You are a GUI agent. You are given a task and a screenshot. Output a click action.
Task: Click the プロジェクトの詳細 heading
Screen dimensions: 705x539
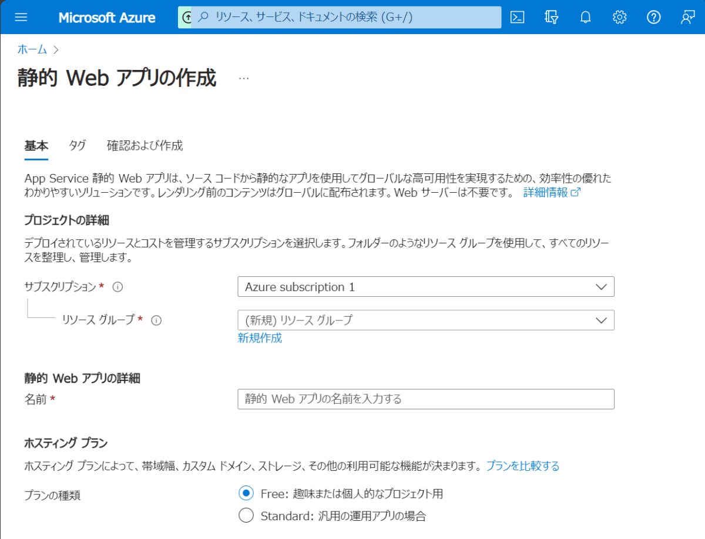[x=66, y=220]
